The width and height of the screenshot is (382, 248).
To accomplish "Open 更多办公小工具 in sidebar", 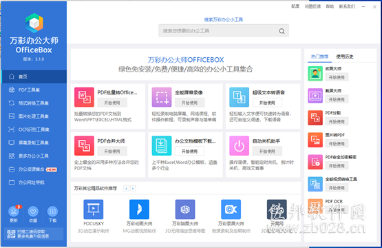I will point(34,156).
